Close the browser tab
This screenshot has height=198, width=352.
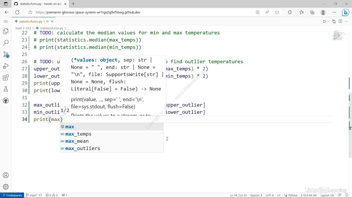pyautogui.click(x=65, y=4)
